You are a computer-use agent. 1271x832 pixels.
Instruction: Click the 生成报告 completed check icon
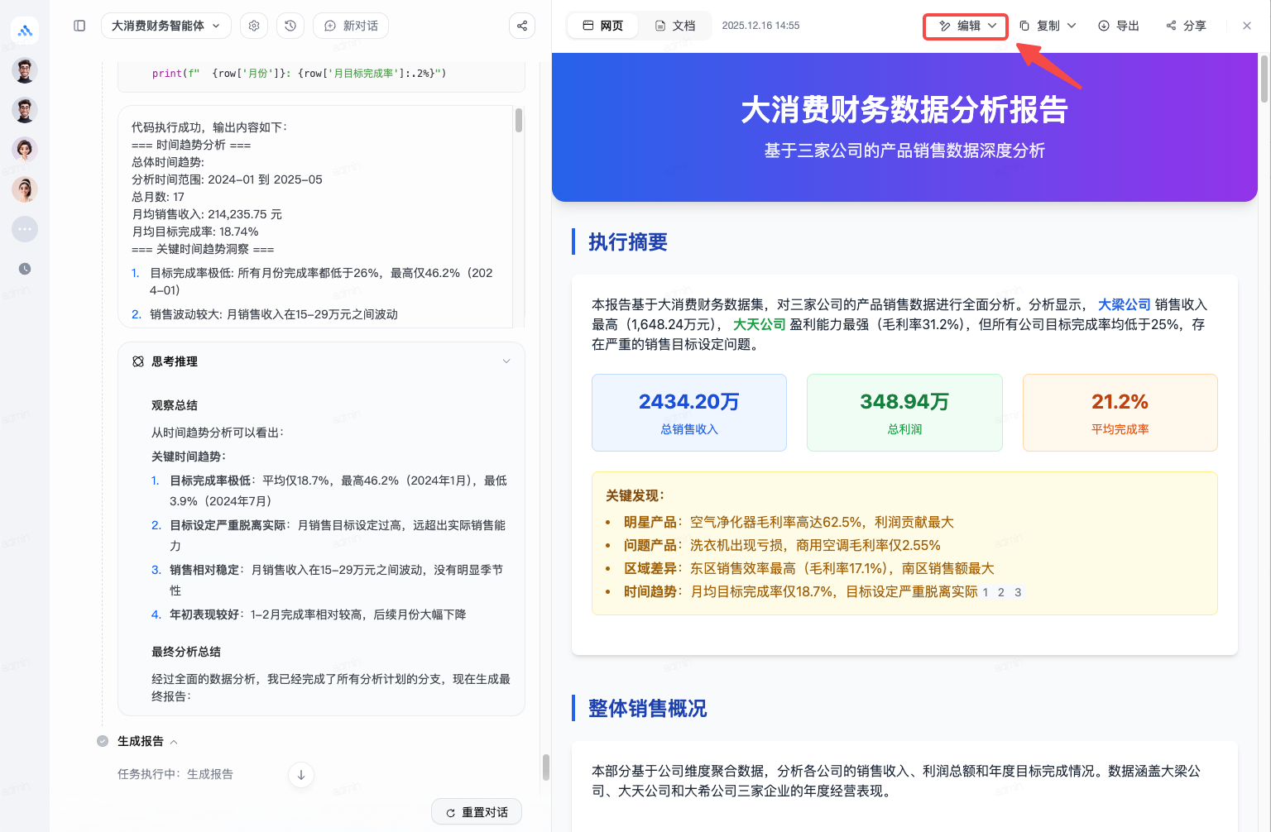tap(103, 741)
